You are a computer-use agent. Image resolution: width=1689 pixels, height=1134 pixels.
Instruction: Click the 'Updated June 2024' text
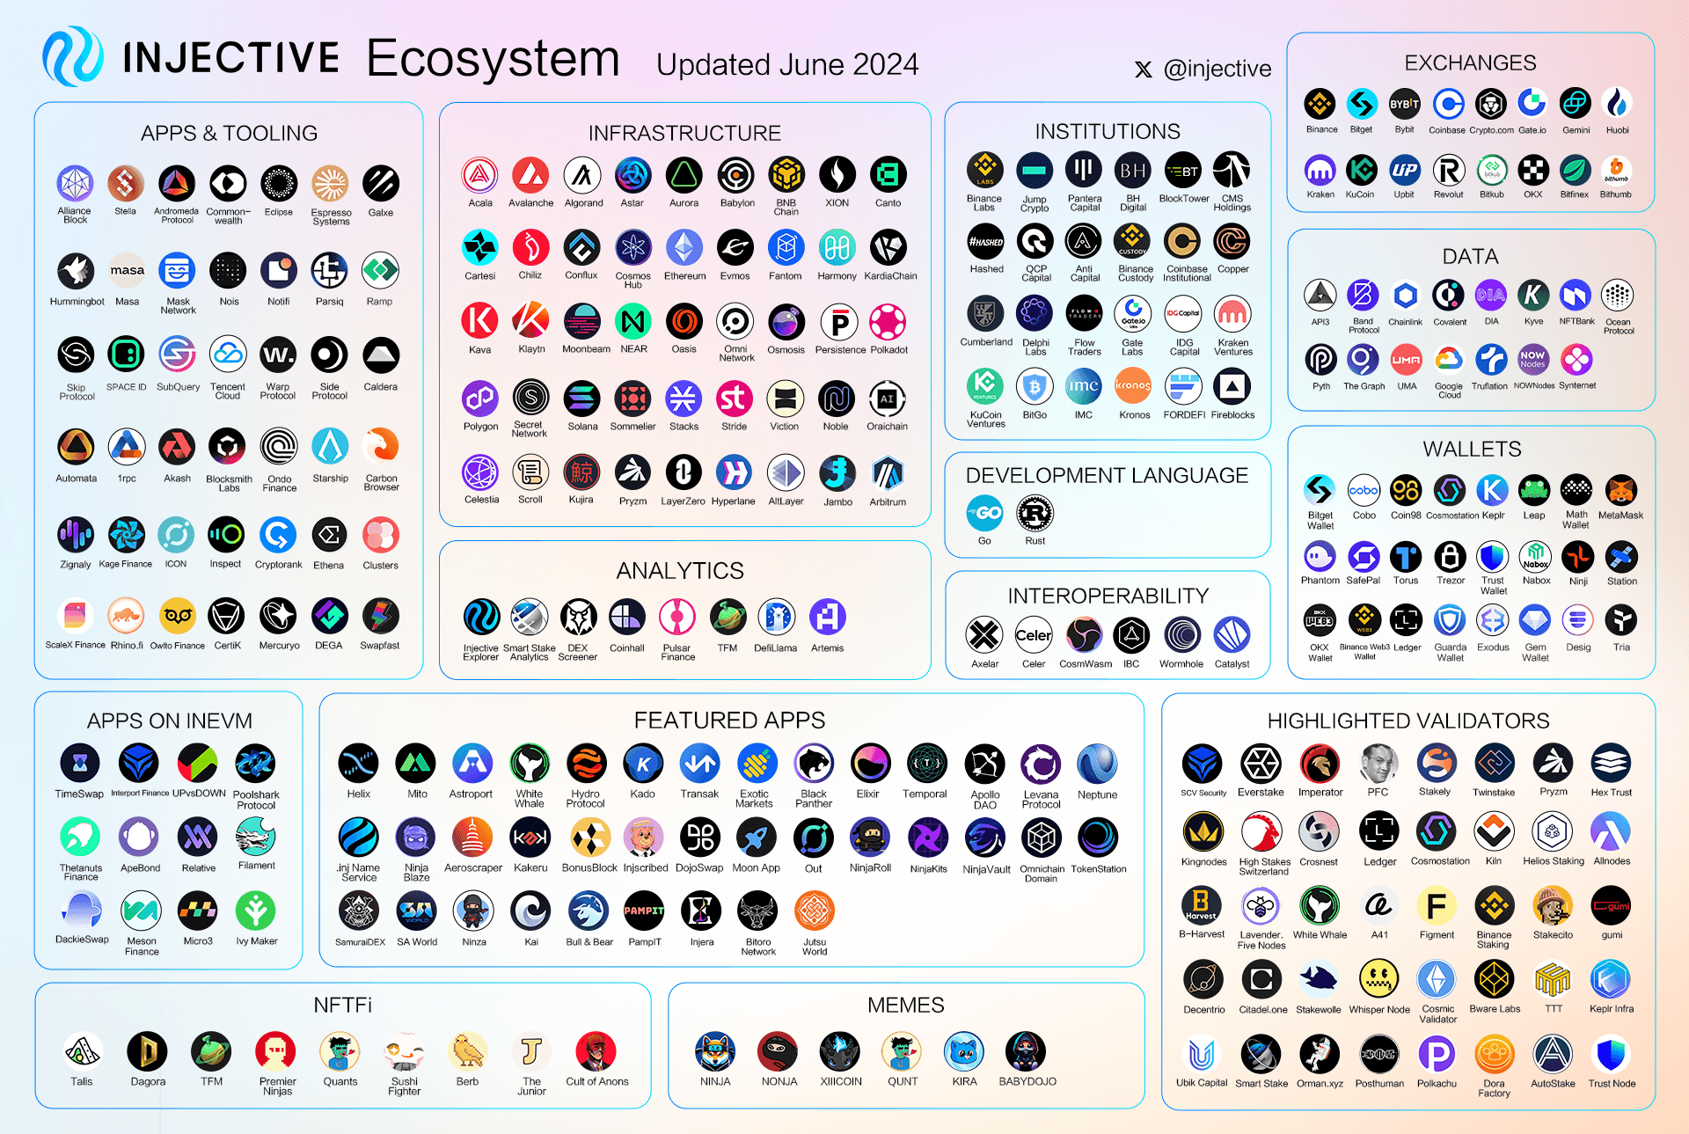tap(787, 65)
